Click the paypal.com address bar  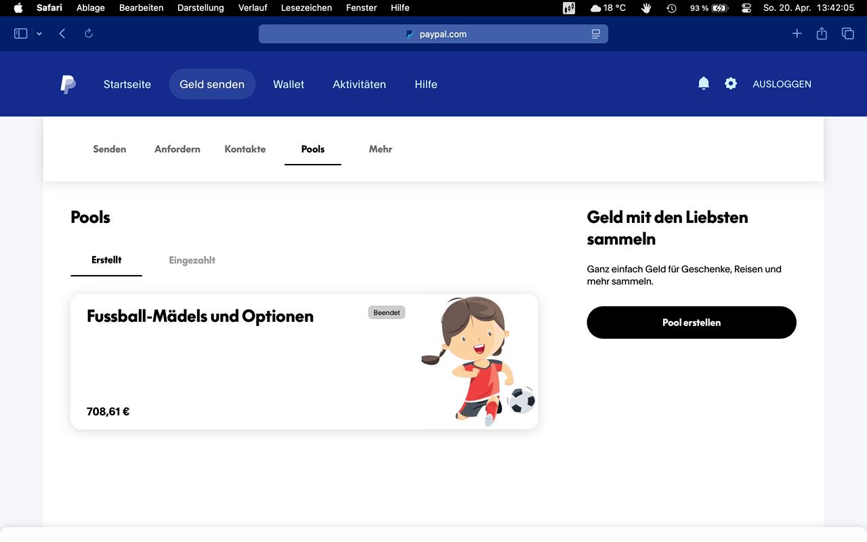click(433, 34)
